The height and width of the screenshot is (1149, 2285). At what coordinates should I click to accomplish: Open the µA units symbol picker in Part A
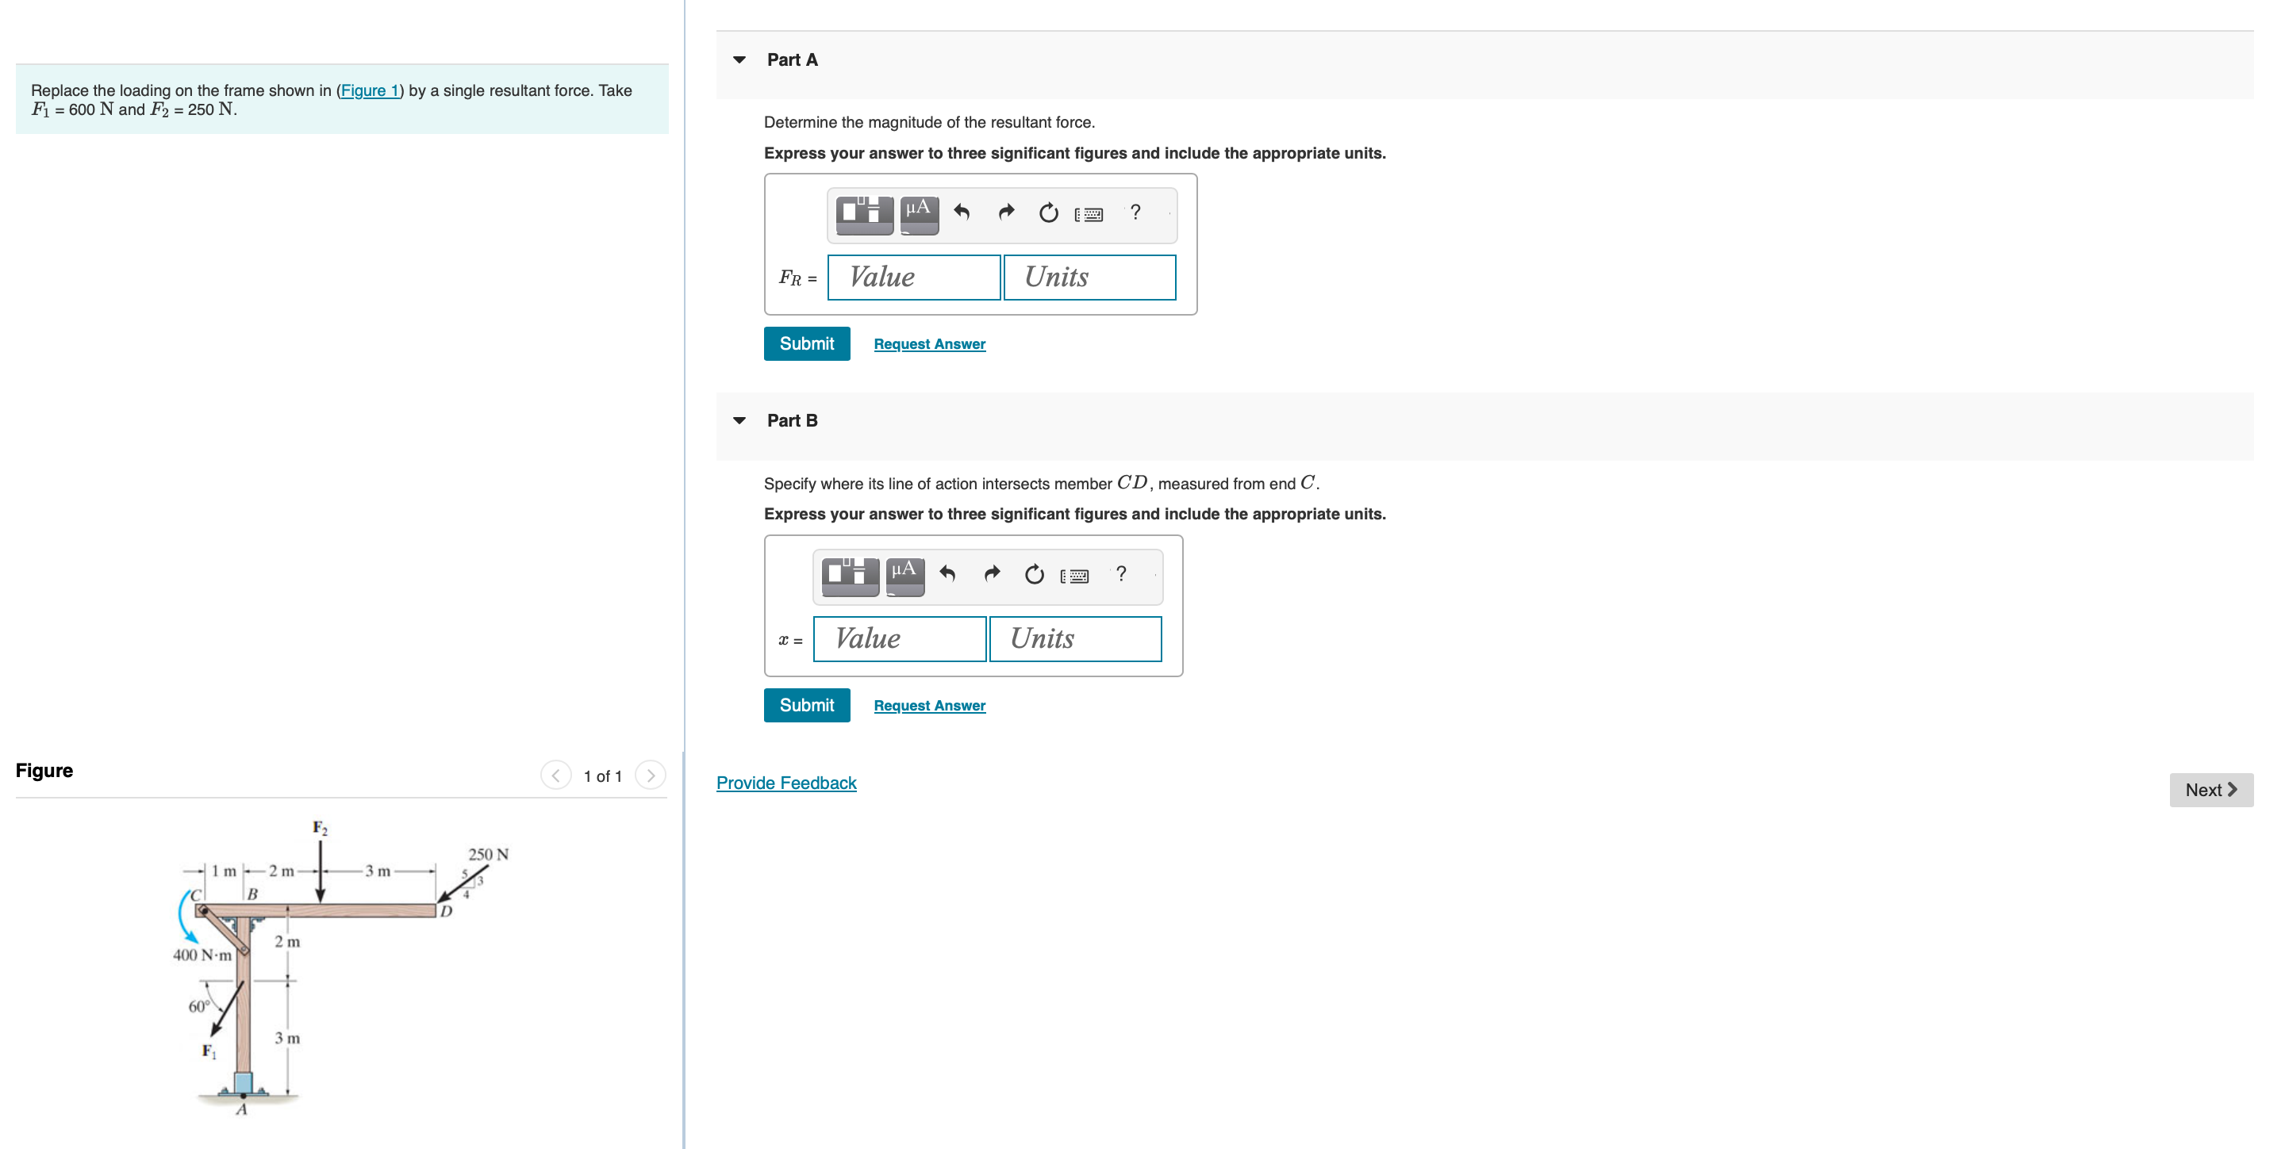tap(919, 213)
